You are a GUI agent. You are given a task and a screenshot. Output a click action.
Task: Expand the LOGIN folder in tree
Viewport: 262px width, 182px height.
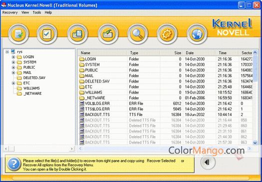pyautogui.click(x=13, y=57)
